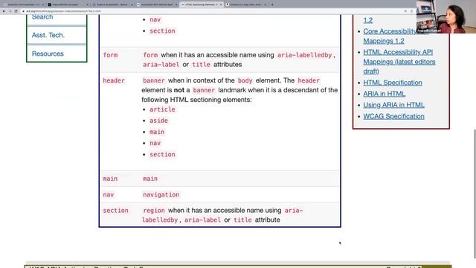Click the site info icon beside the URL
Viewport: 476px width, 268px height.
click(x=23, y=11)
